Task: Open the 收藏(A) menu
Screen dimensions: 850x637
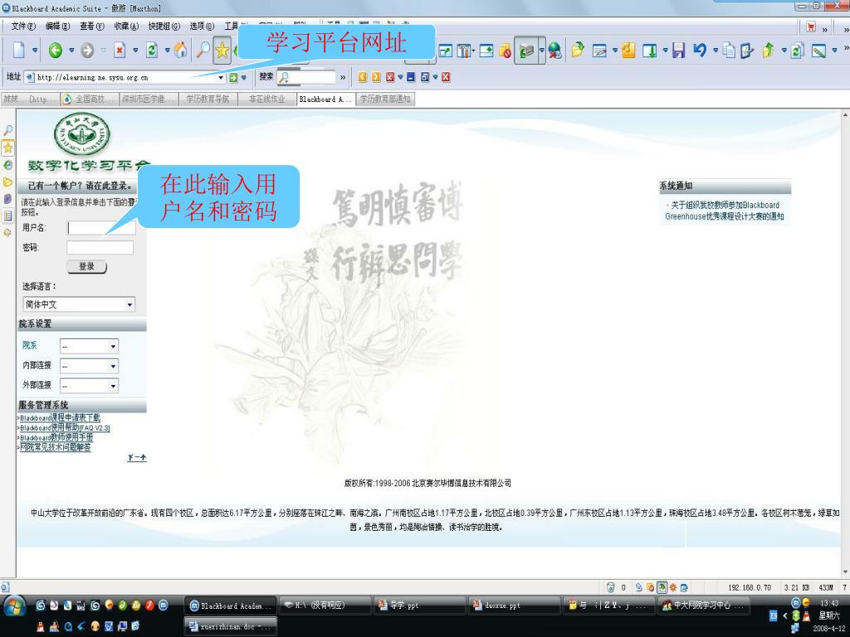Action: 127,26
